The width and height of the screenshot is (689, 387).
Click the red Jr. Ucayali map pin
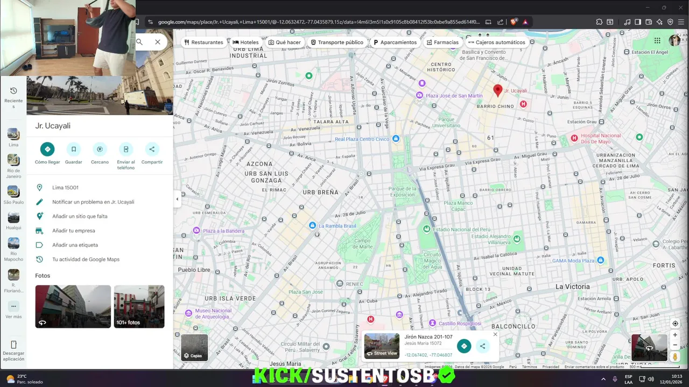[498, 90]
